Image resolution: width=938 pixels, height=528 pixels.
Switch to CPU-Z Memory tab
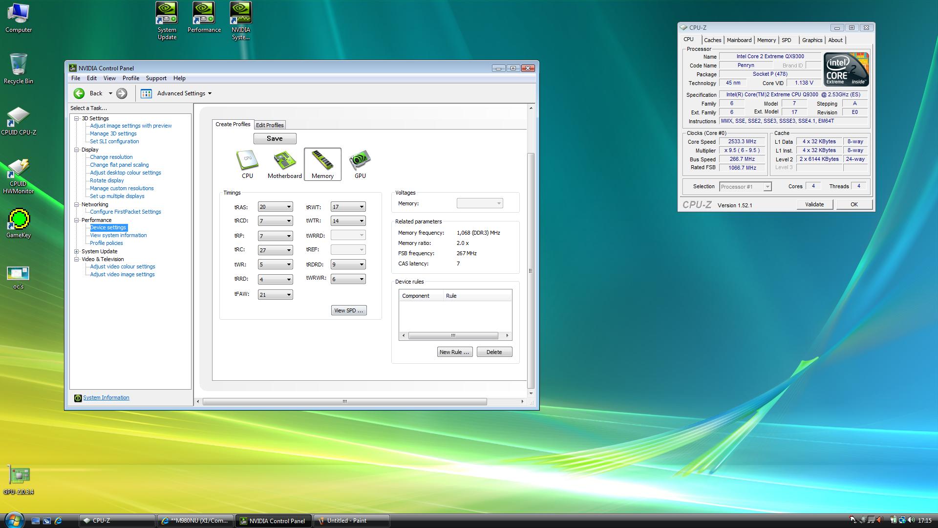click(x=766, y=40)
